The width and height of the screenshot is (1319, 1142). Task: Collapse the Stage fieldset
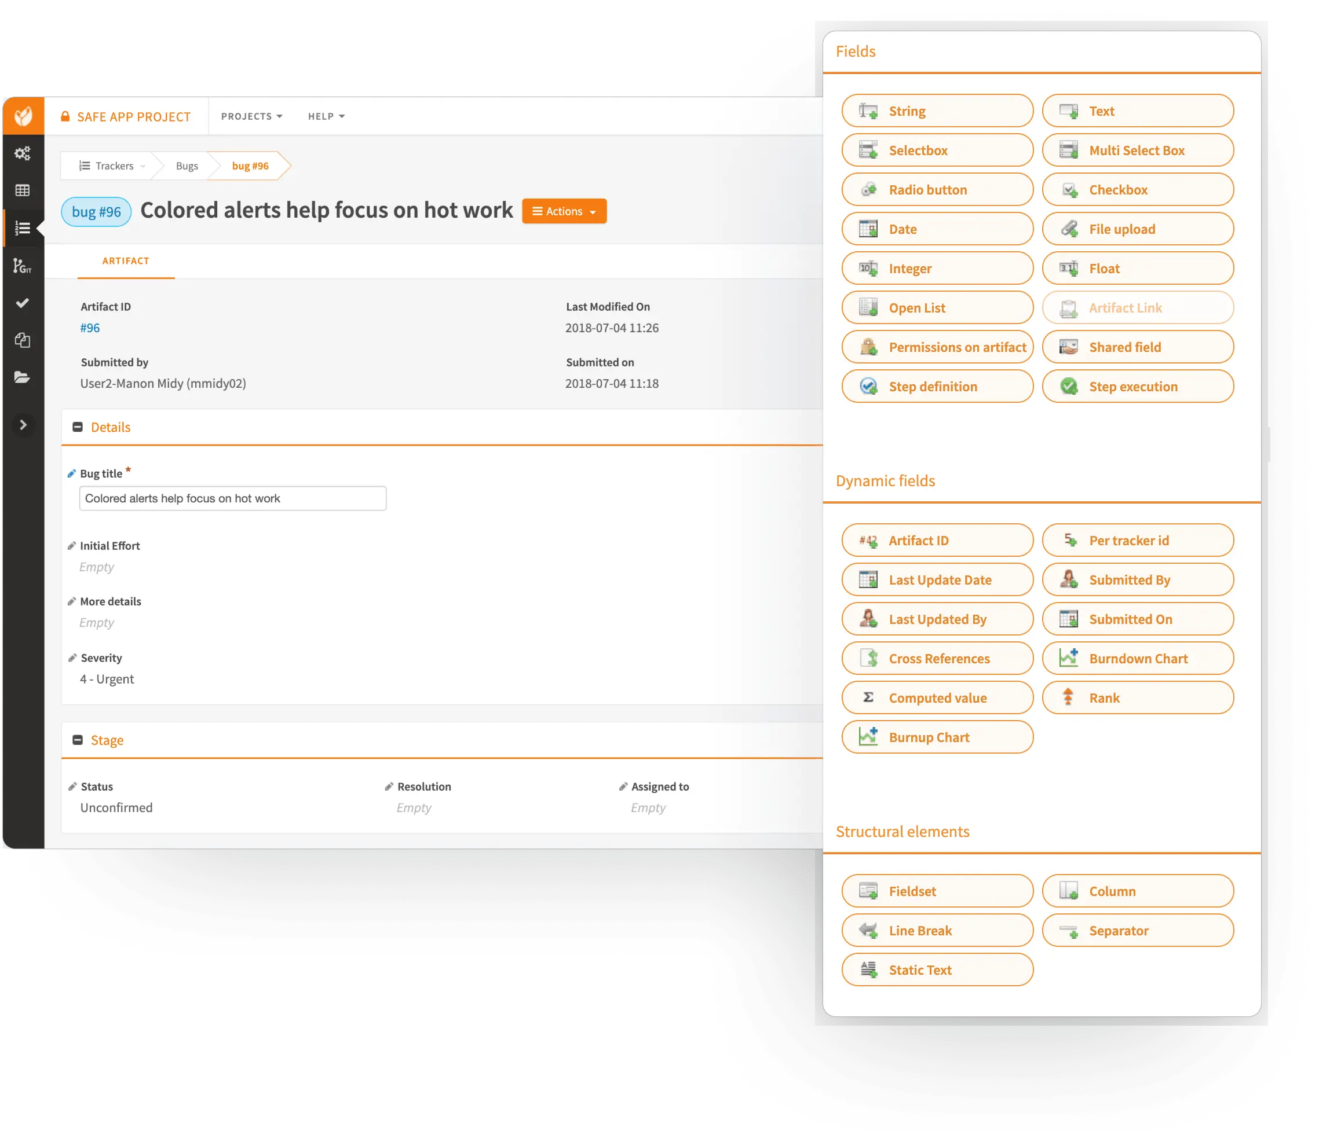pyautogui.click(x=78, y=740)
